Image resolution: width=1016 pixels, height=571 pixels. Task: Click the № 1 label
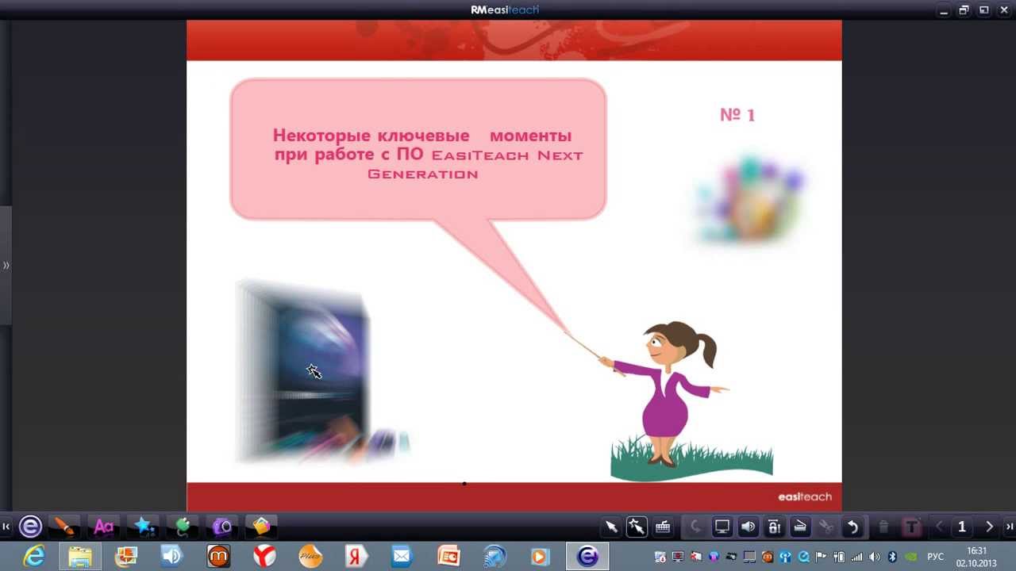click(737, 115)
